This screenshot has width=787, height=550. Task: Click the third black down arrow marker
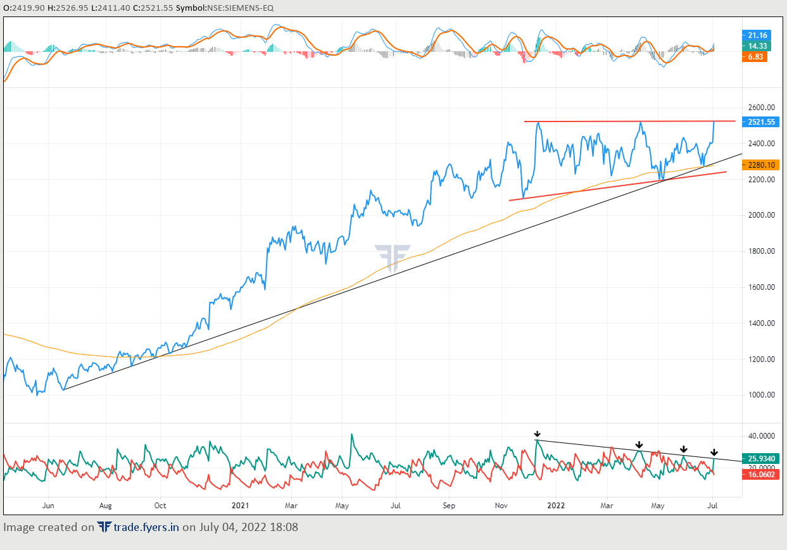point(684,449)
